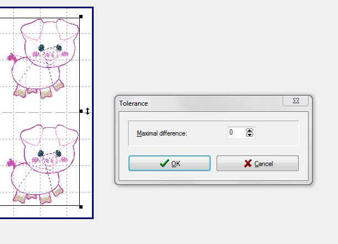Viewport: 338px width, 244px height.
Task: Click the Maximal difference label
Action: (162, 133)
